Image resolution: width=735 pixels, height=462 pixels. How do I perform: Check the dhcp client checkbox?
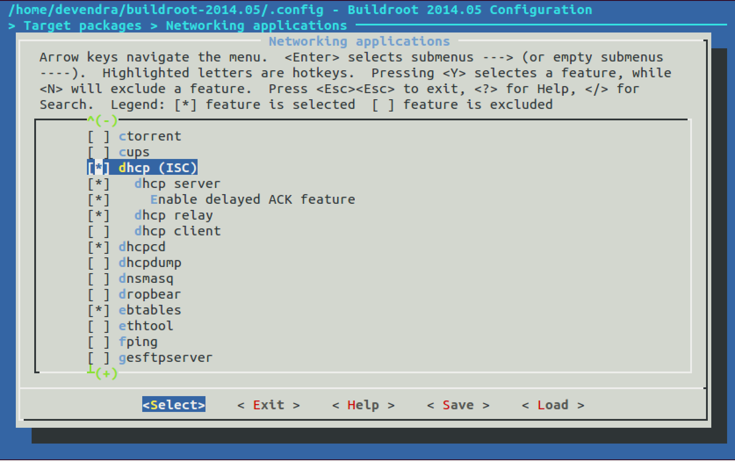(98, 231)
